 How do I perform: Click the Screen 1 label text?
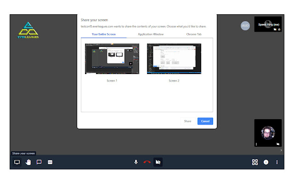(112, 81)
